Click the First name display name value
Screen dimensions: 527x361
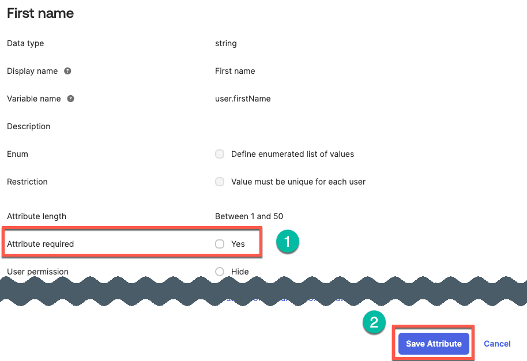tap(235, 71)
